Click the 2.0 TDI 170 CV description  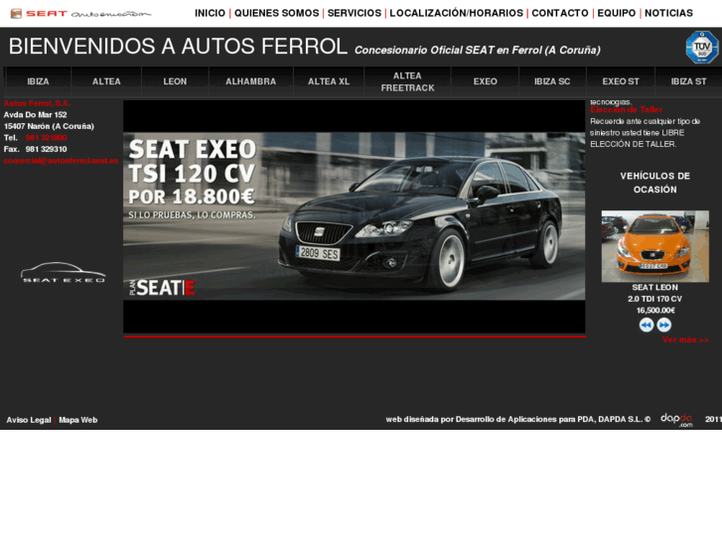(x=654, y=299)
